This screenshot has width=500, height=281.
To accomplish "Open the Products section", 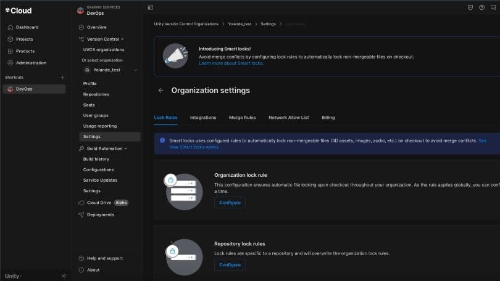I will click(25, 51).
